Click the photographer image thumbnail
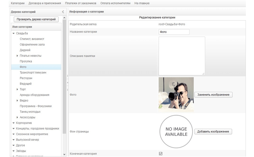Image resolution: width=254 pixels, height=157 pixels. 176,95
